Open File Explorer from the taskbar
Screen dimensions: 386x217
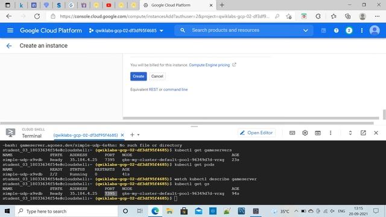[x=169, y=211]
